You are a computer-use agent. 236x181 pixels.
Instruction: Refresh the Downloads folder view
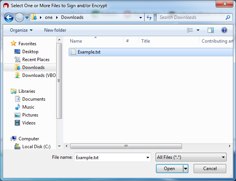149,17
